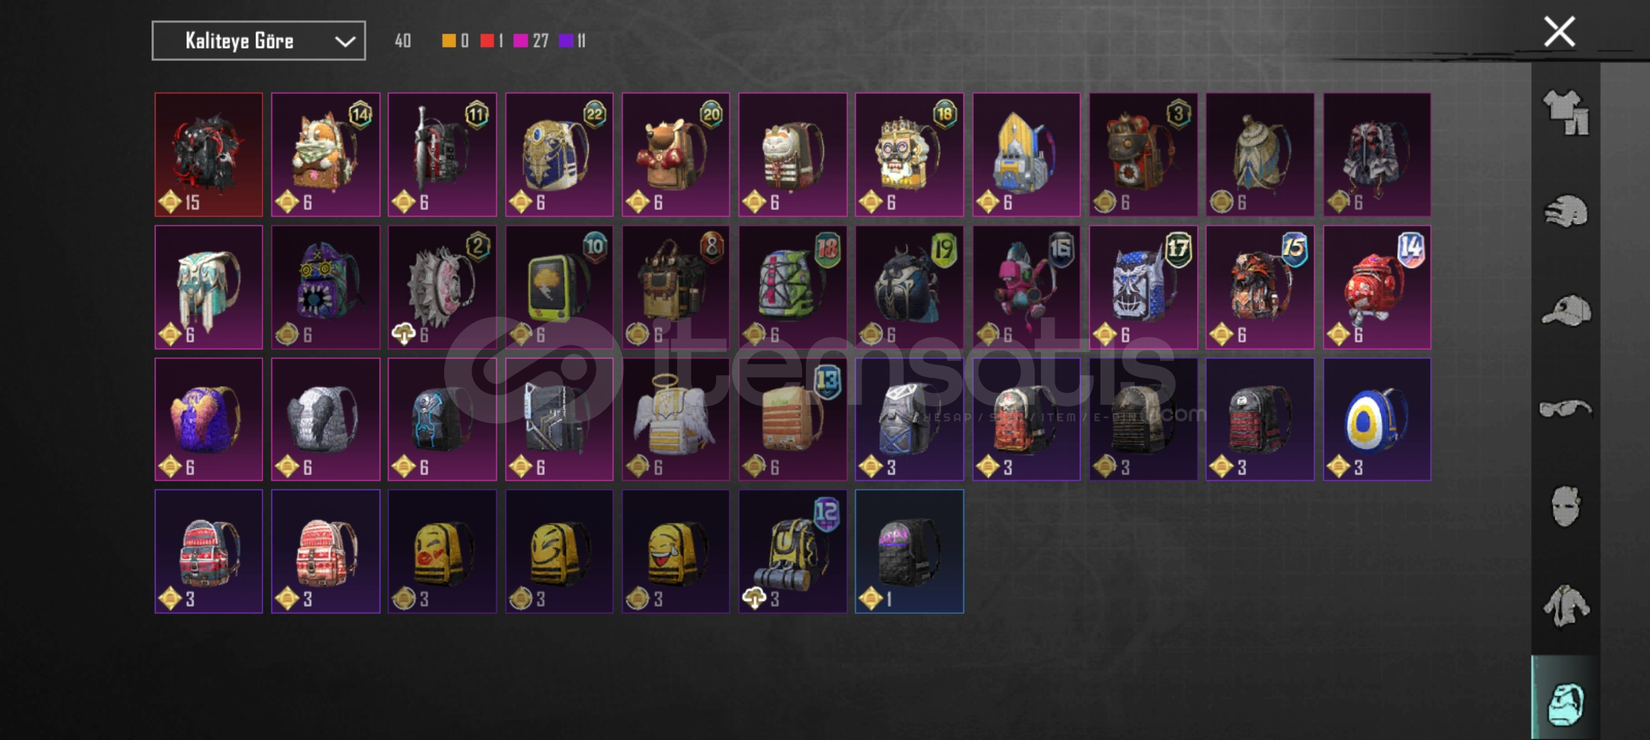Choose the corgi dog backpack level 14

(325, 155)
